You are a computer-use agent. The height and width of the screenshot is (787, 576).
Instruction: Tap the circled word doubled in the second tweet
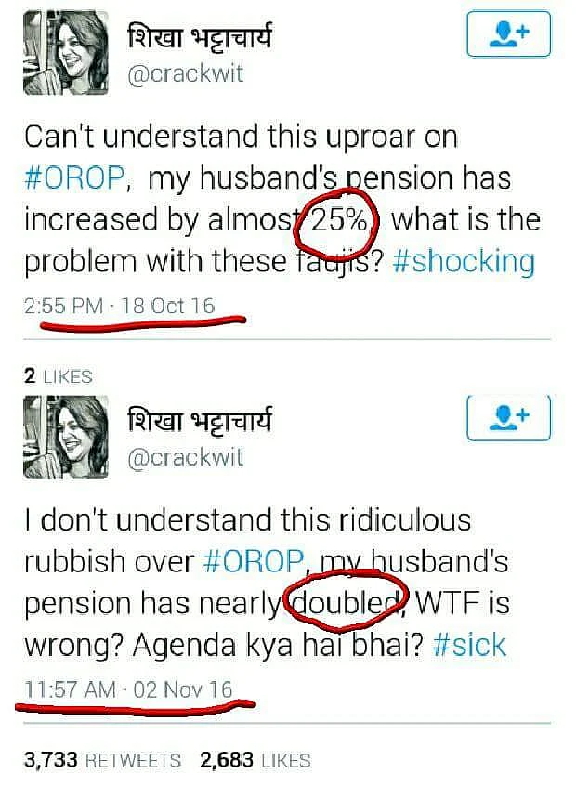point(347,602)
